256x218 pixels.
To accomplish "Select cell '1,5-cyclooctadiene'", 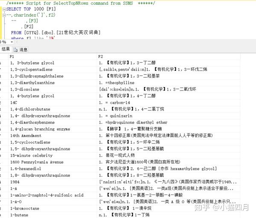I will pos(53,142).
